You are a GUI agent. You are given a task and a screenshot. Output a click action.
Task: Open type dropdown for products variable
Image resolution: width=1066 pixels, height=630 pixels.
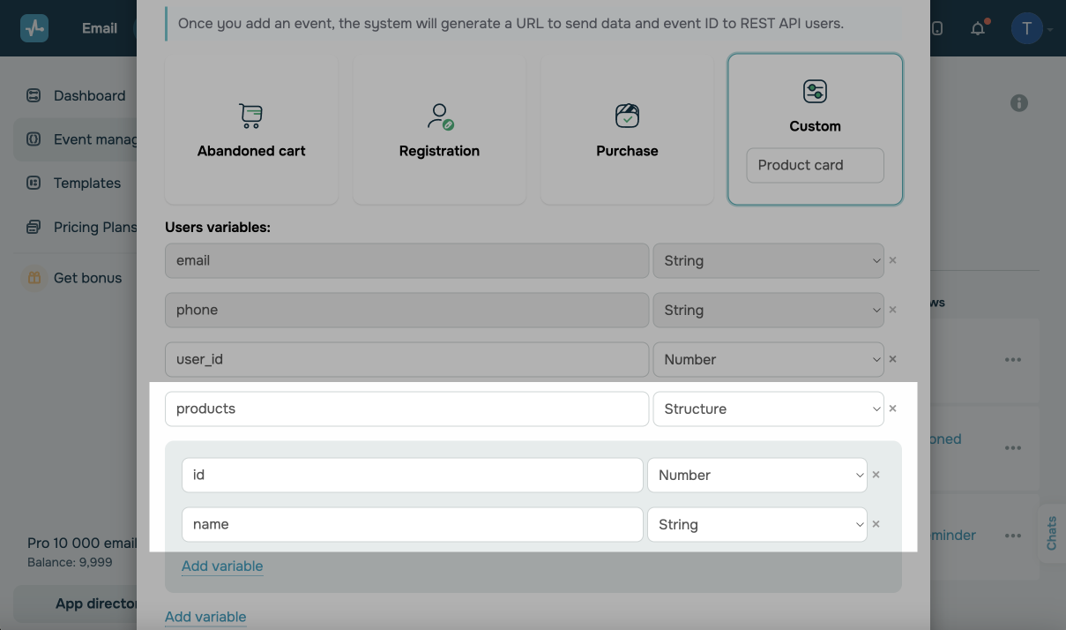[768, 409]
